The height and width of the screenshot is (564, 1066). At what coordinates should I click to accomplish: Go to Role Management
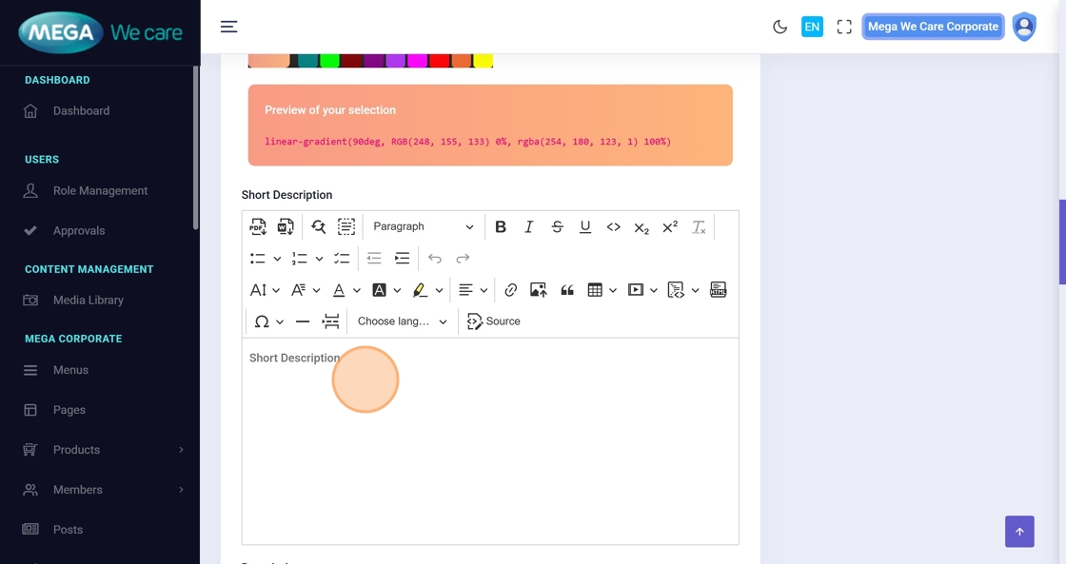(100, 191)
